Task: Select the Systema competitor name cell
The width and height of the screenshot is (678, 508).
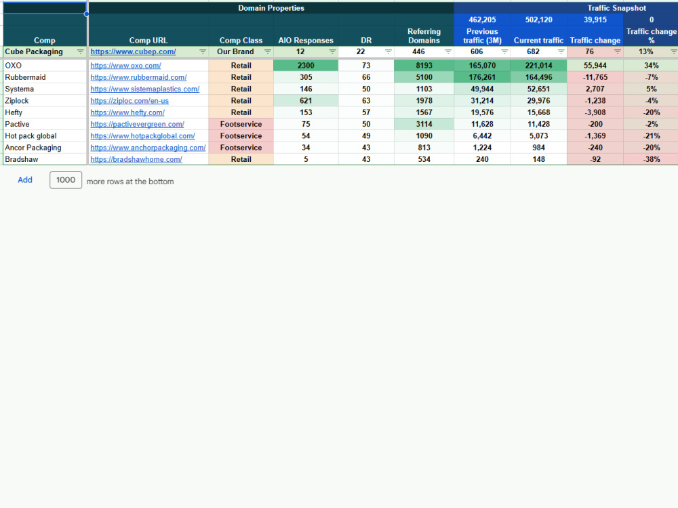Action: tap(45, 89)
